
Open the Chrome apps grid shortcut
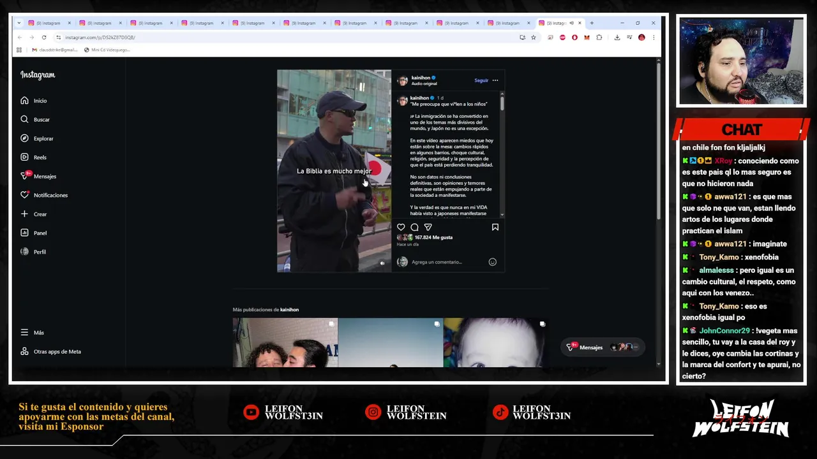click(x=19, y=50)
